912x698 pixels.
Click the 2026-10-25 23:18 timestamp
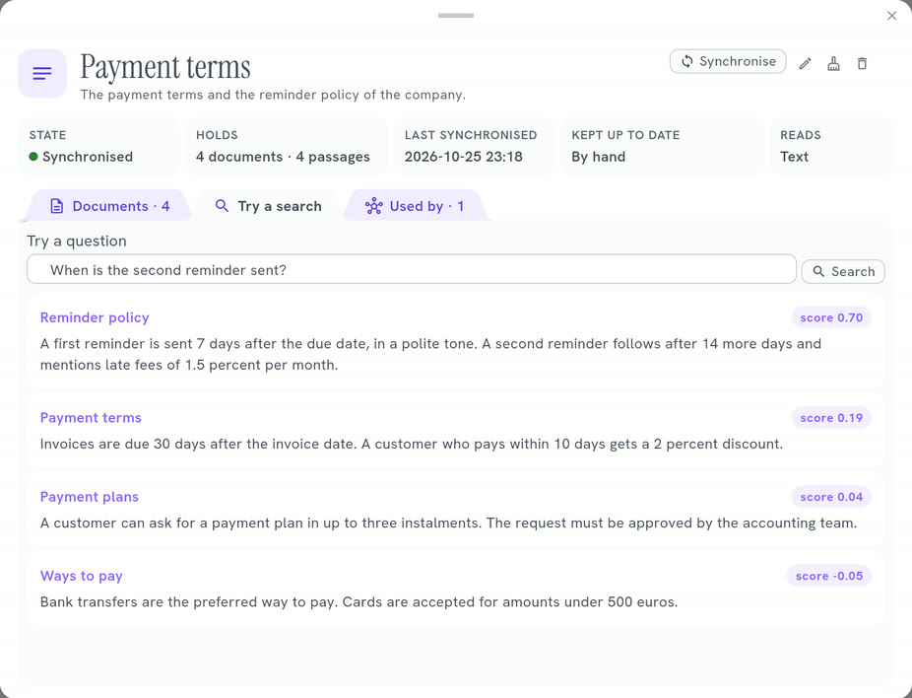pos(464,157)
